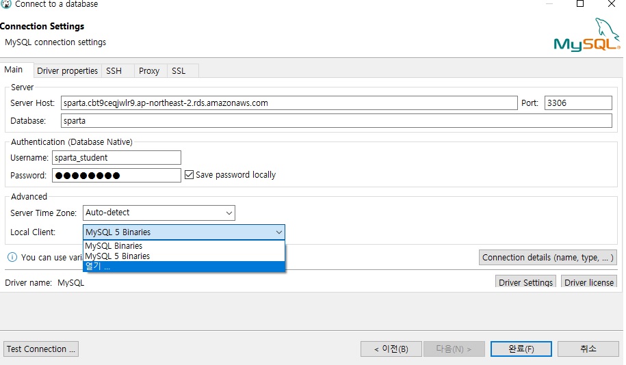Click the 취소 cancel button
626x365 pixels.
coord(588,349)
